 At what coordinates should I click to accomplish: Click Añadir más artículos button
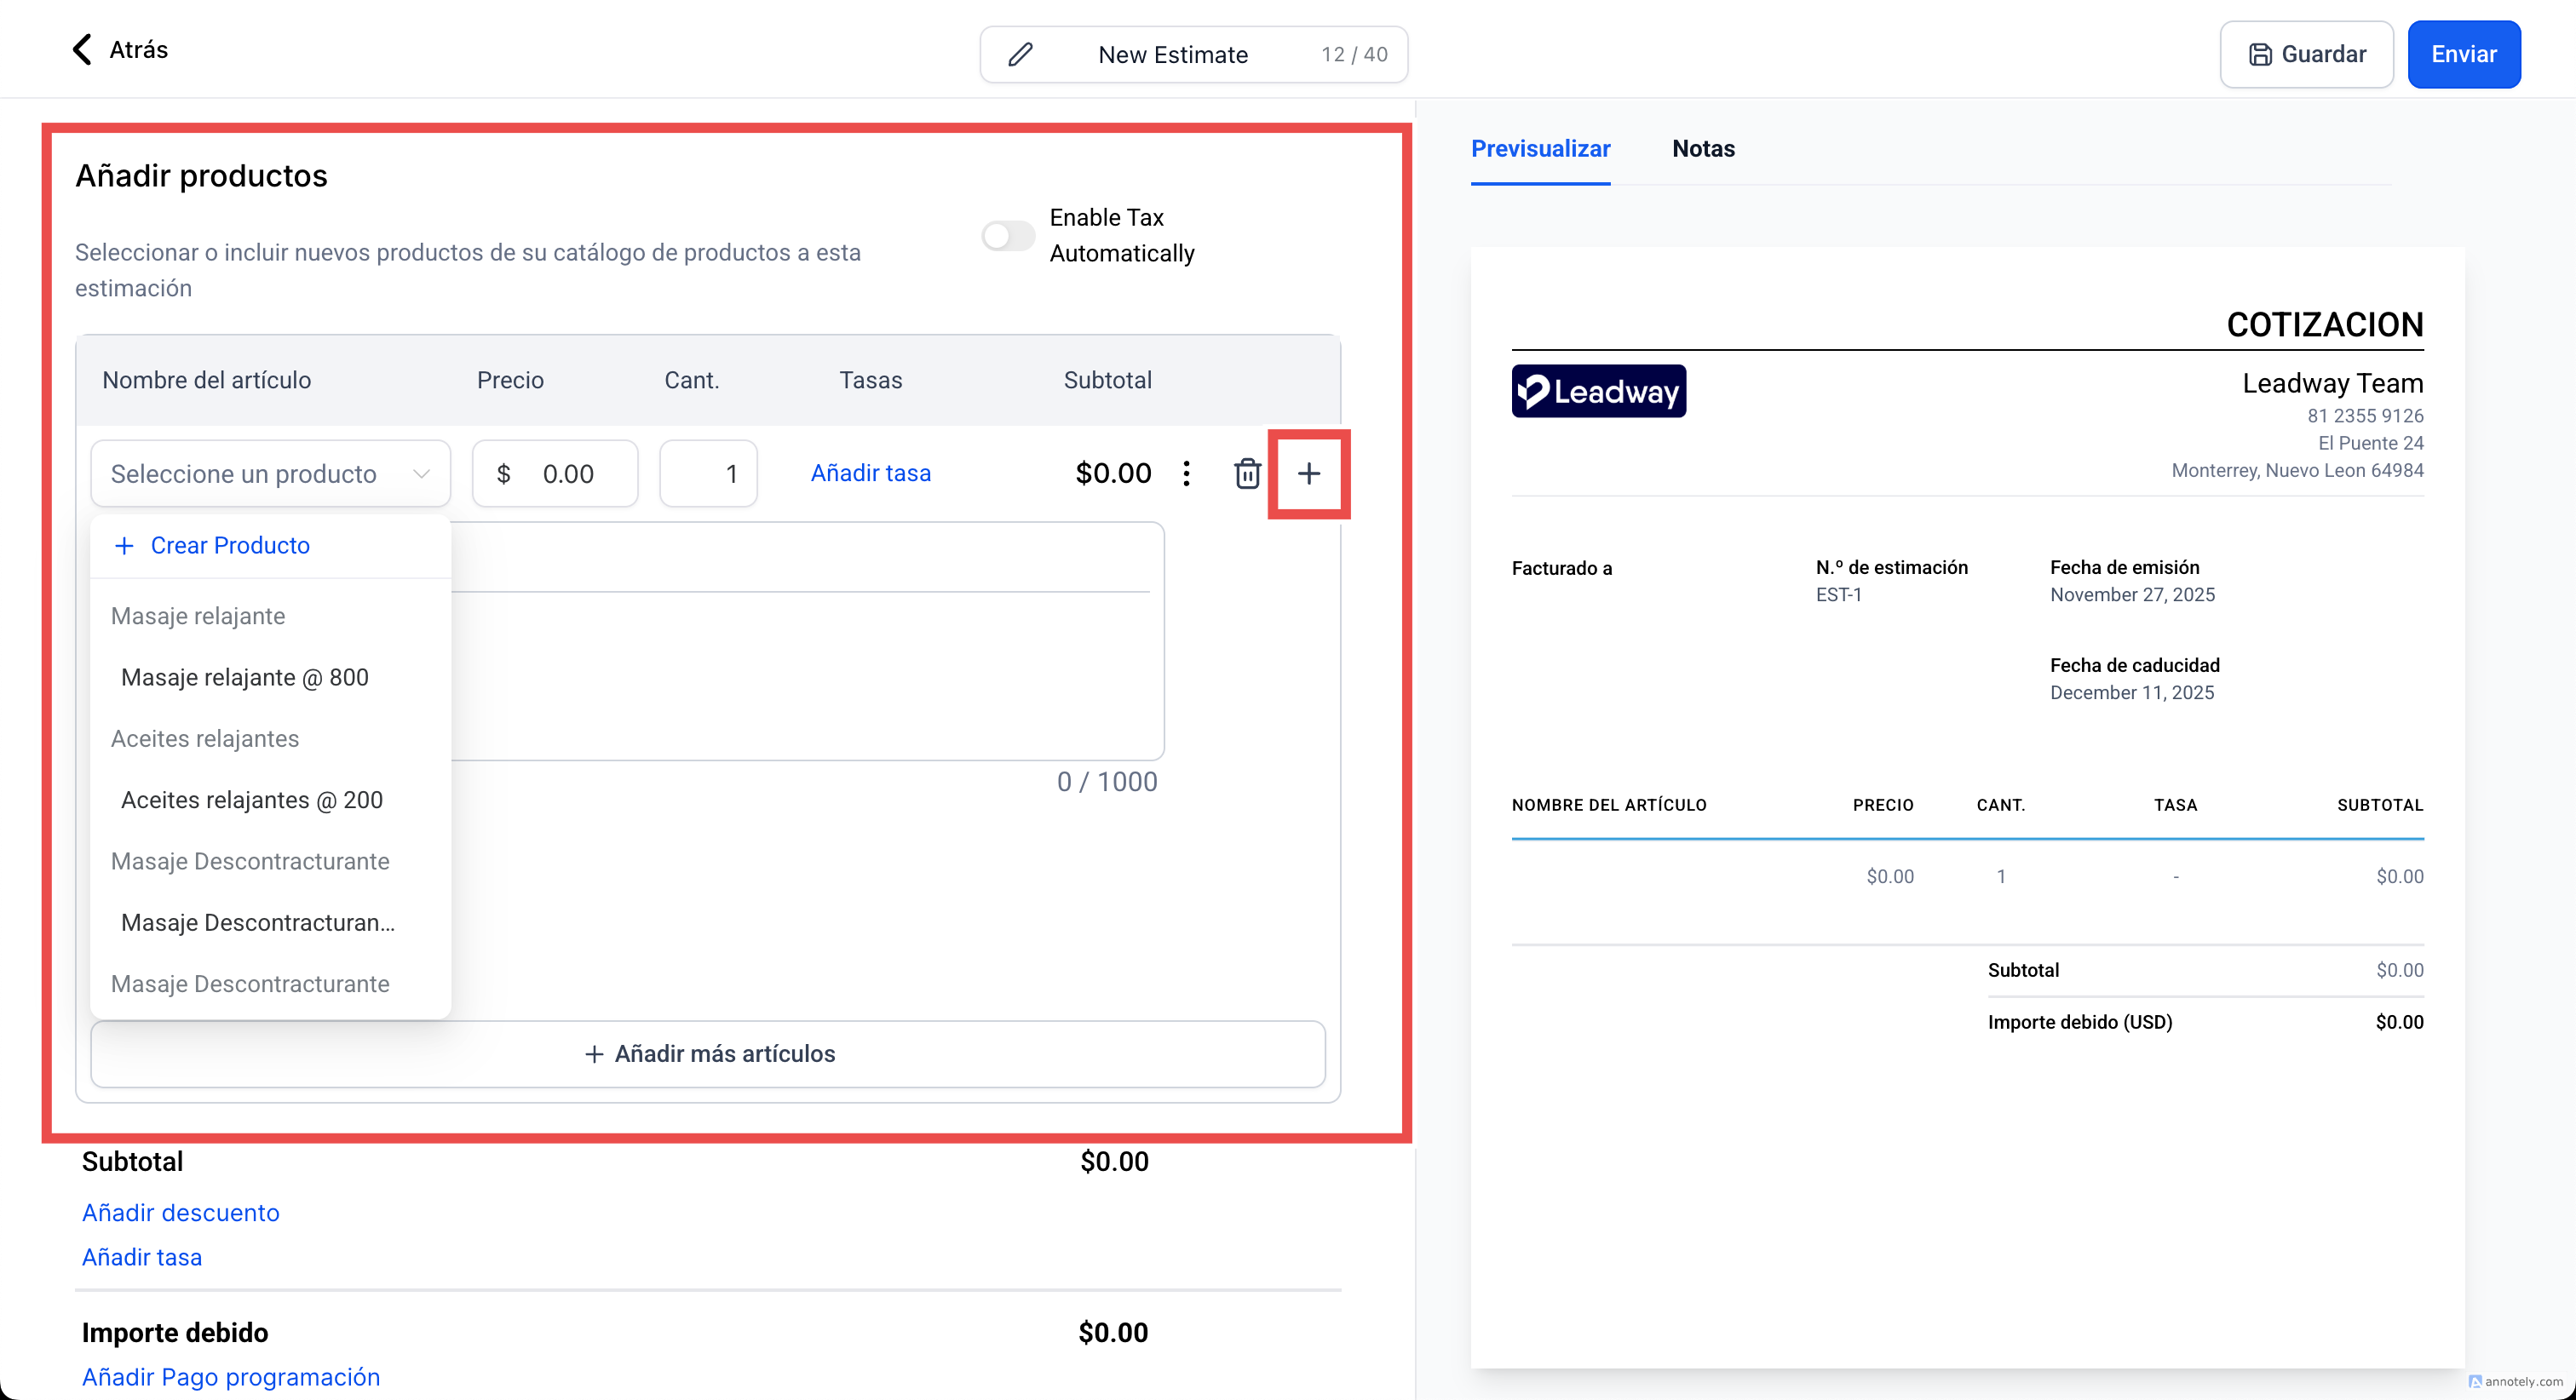click(708, 1054)
